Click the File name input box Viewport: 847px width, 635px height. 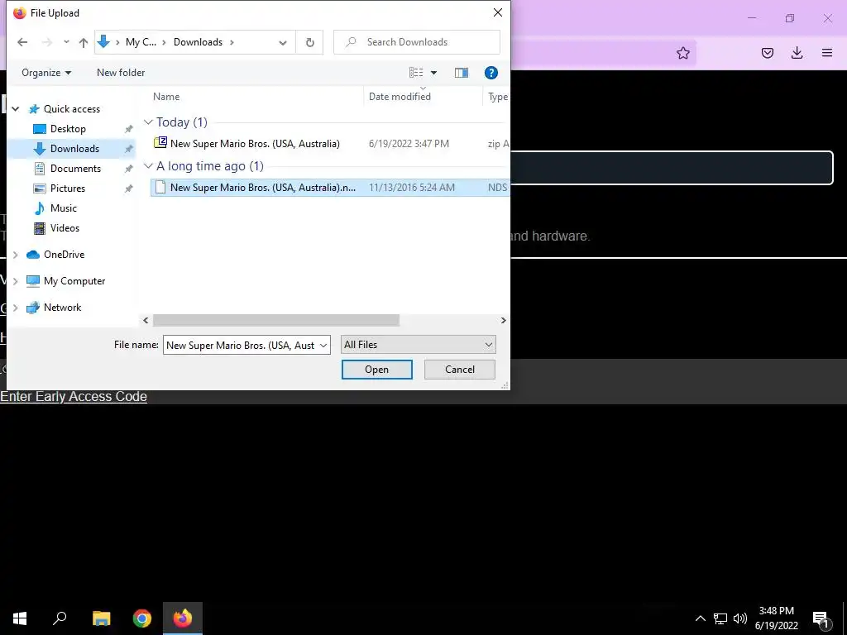pyautogui.click(x=241, y=345)
